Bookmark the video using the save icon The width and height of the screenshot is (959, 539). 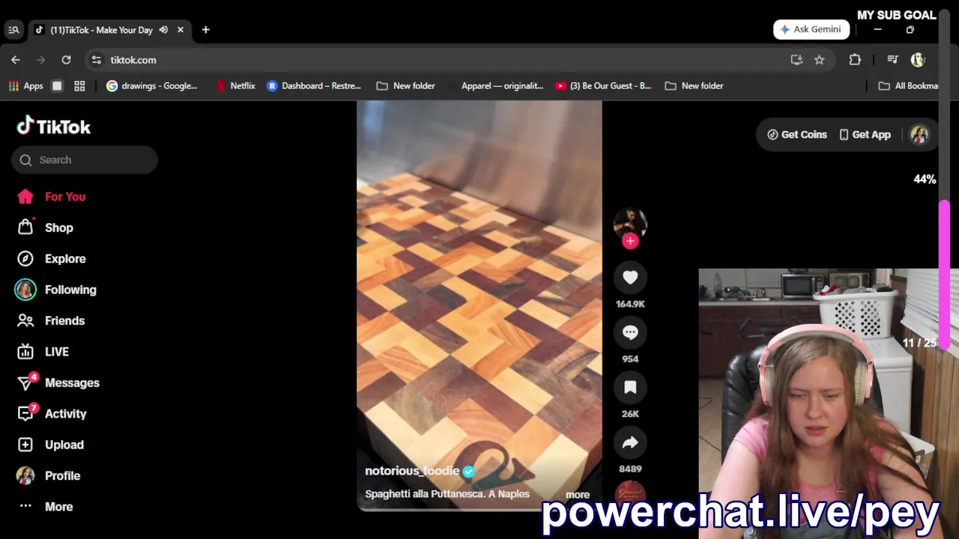point(630,387)
